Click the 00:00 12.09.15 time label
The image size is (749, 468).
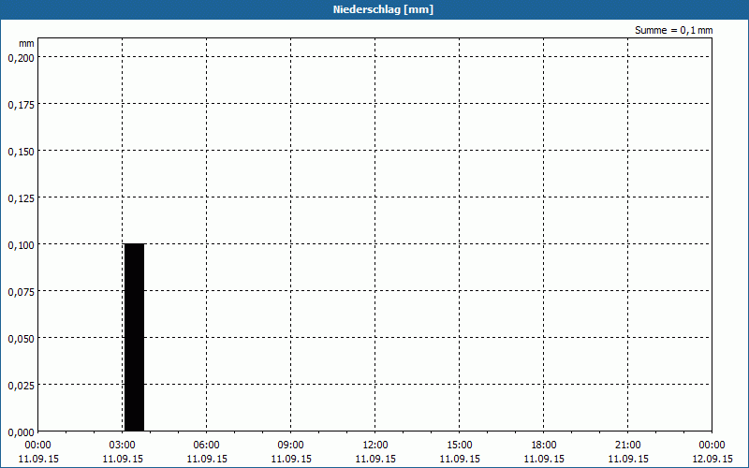tap(712, 452)
